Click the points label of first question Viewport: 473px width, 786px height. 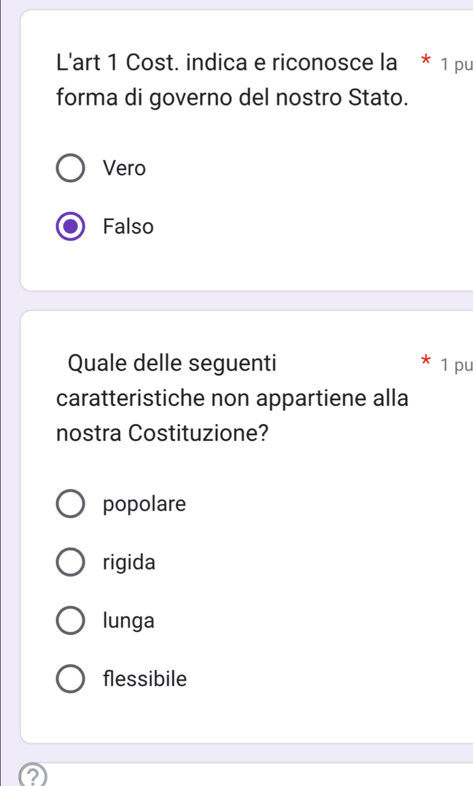[x=456, y=65]
